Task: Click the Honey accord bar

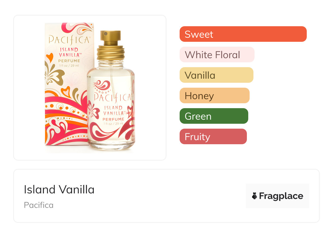Action: (215, 96)
